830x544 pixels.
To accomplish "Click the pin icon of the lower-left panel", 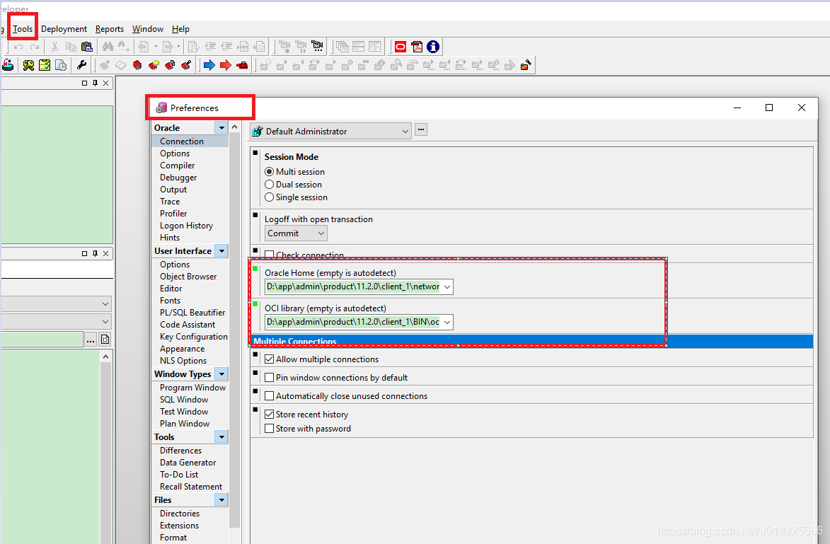I will pyautogui.click(x=96, y=253).
